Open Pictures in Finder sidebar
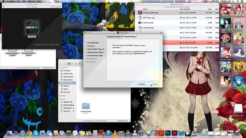 [x=66, y=92]
